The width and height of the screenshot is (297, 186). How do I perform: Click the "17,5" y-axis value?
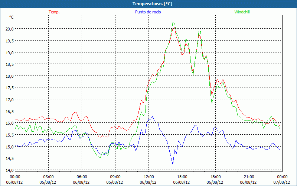[x=10, y=88]
